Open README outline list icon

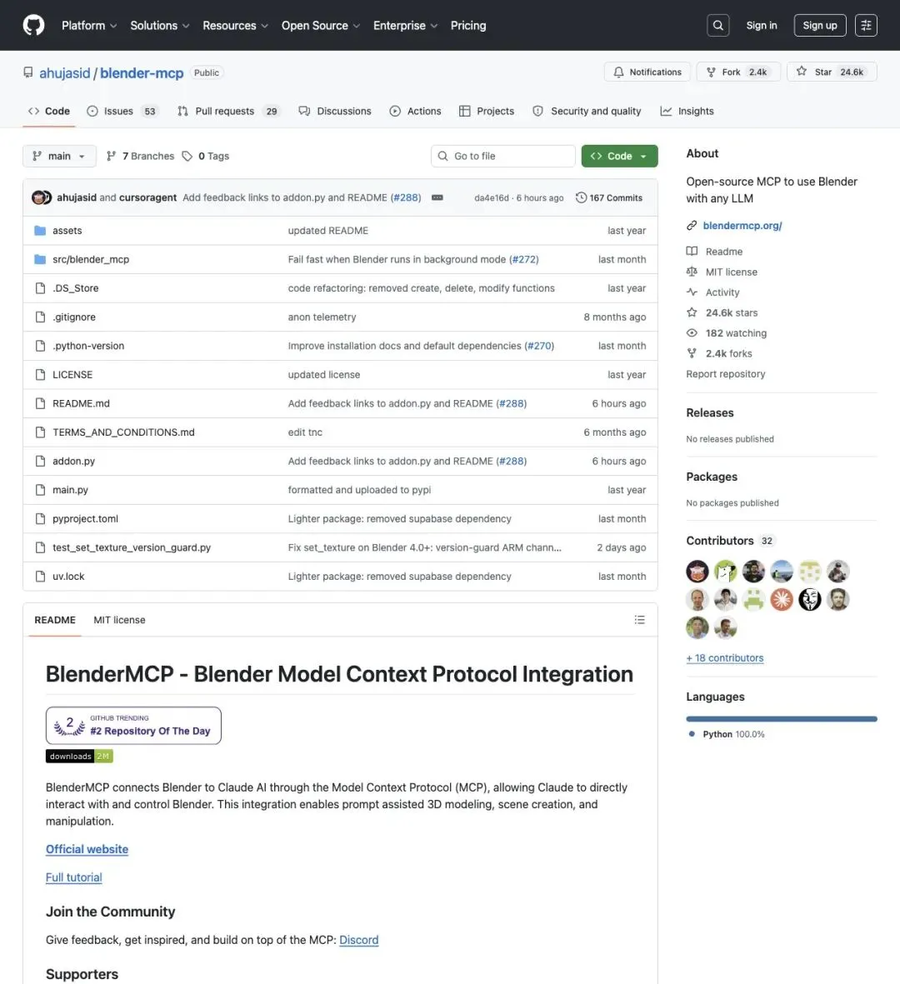[639, 619]
